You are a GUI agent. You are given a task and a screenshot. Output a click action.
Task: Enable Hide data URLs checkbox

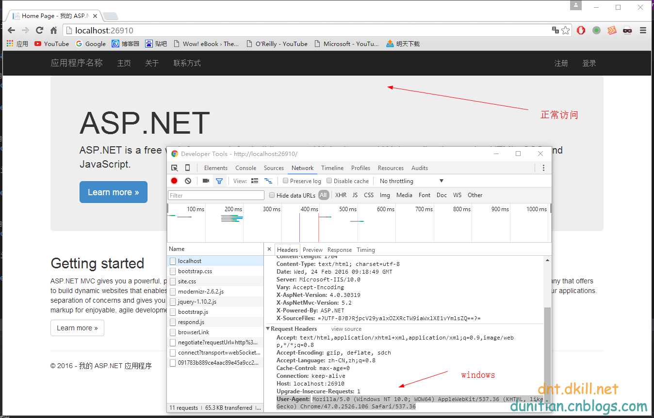272,195
